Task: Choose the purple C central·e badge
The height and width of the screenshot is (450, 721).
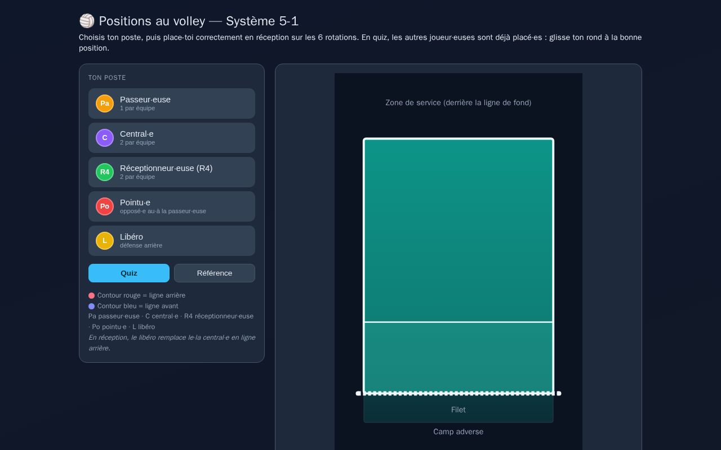Action: coord(105,138)
